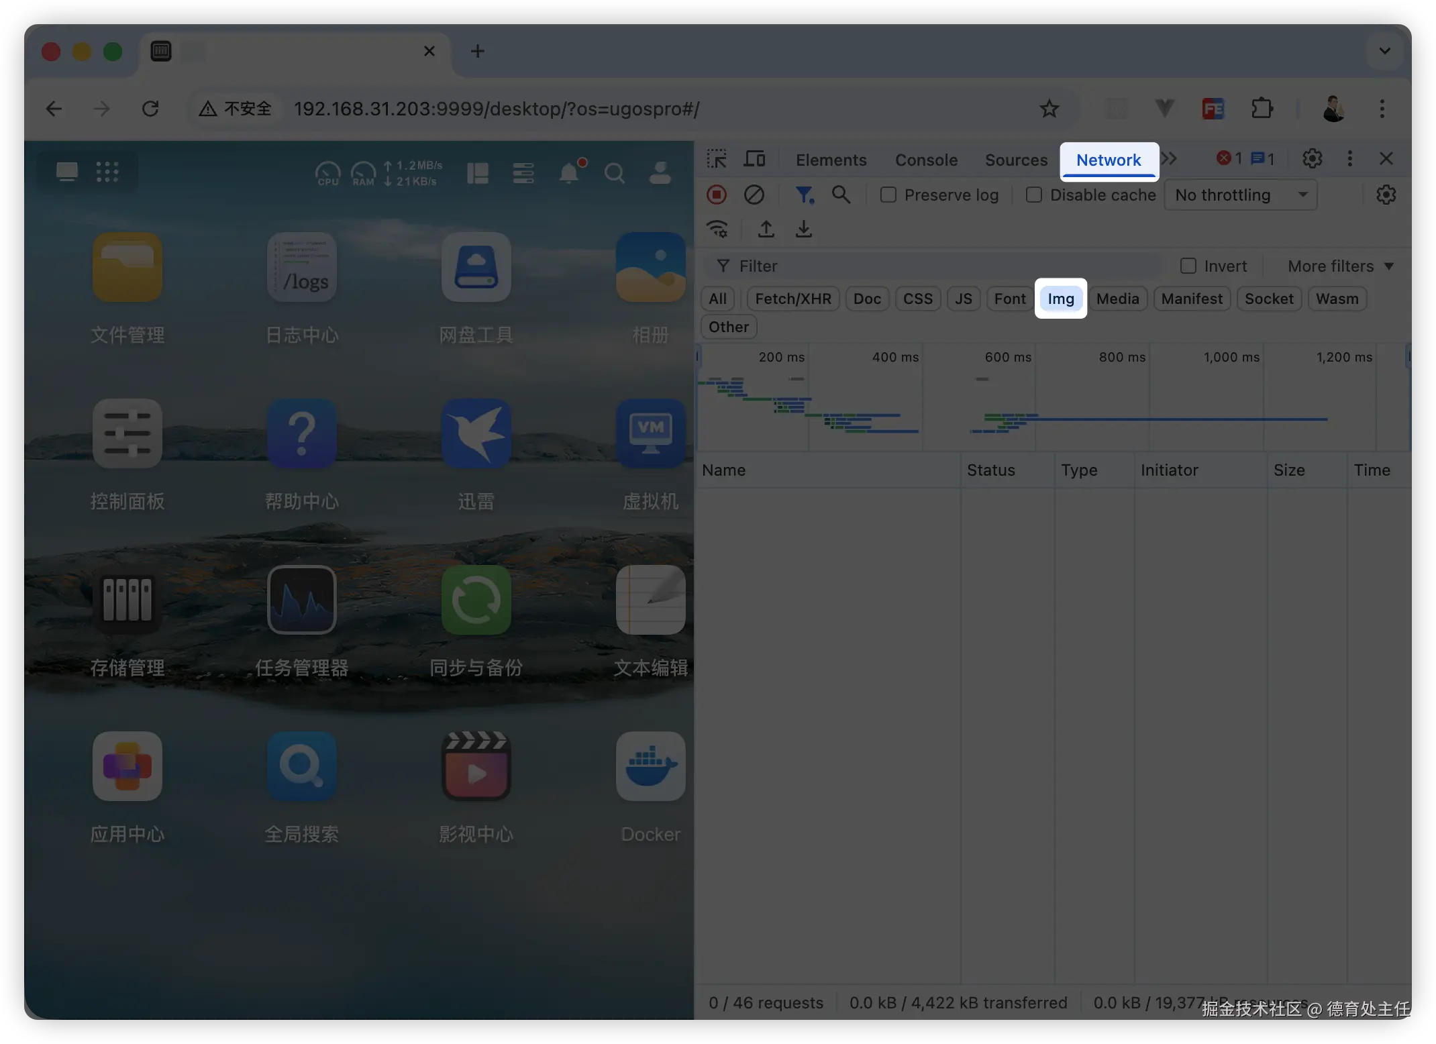Clear the network log
This screenshot has width=1436, height=1044.
(x=754, y=195)
